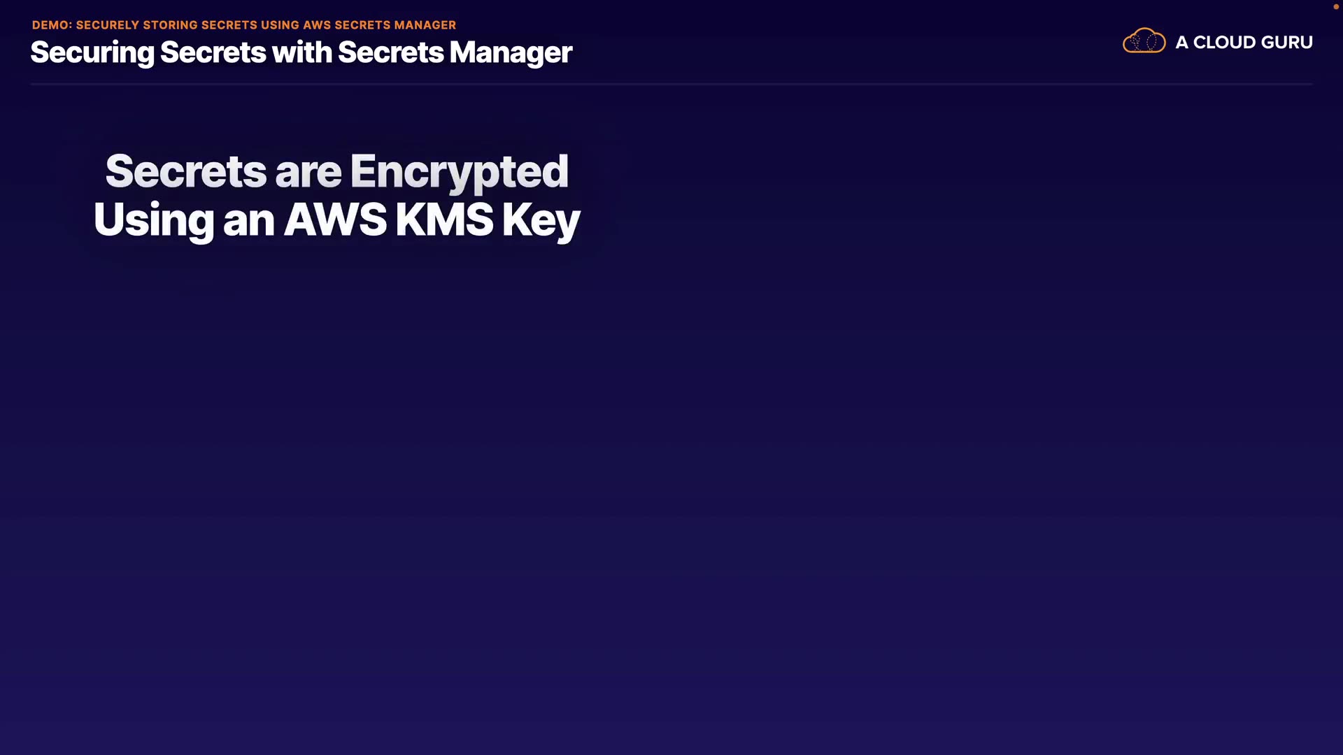Click the word "are" in the main heading
Image resolution: width=1343 pixels, height=755 pixels.
308,173
